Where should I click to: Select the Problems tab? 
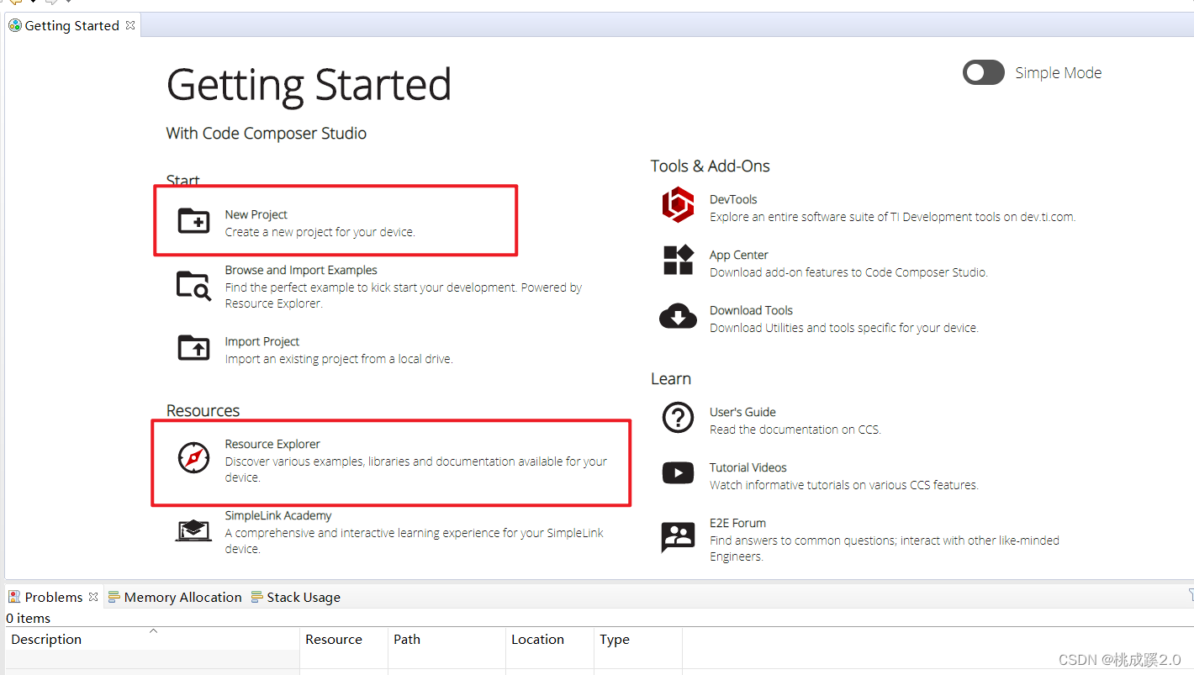54,597
